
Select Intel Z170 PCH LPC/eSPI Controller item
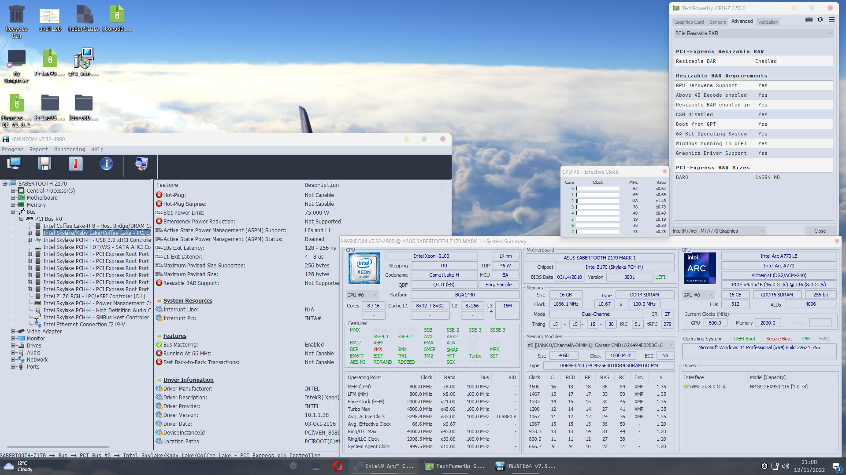pyautogui.click(x=94, y=296)
